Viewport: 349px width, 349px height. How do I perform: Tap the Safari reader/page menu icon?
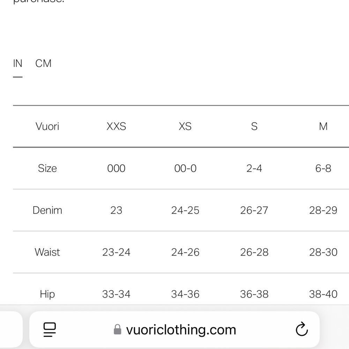click(50, 330)
